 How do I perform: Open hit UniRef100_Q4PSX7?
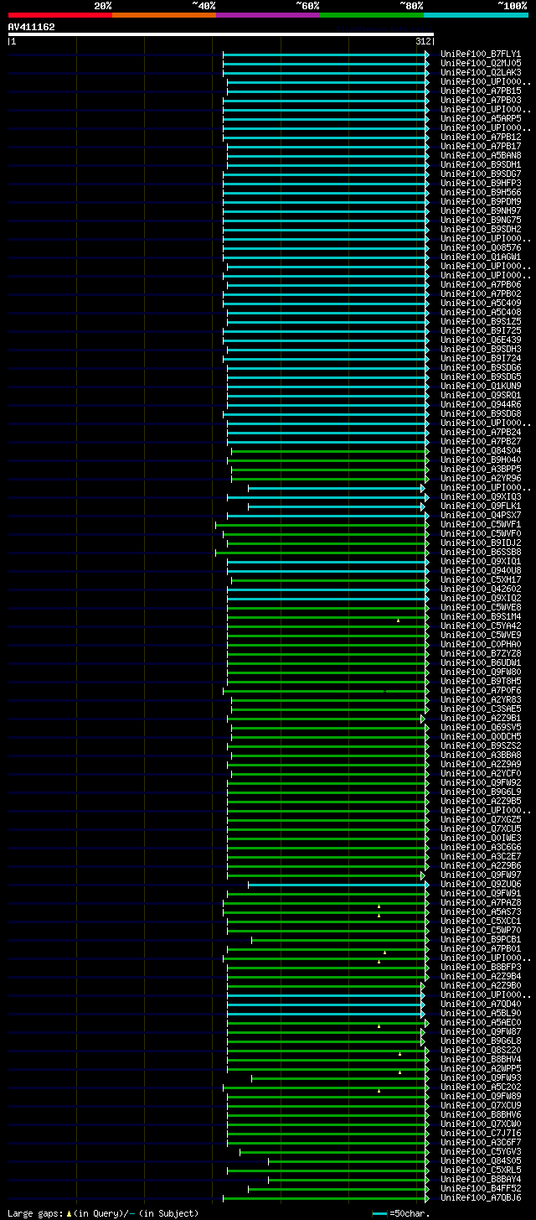point(481,516)
